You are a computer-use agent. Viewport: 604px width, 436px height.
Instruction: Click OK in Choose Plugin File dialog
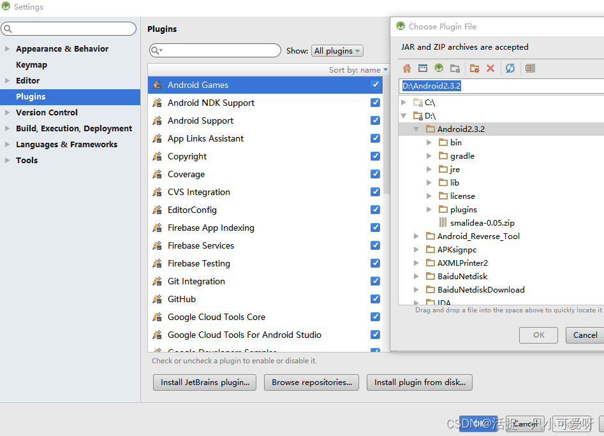(538, 335)
